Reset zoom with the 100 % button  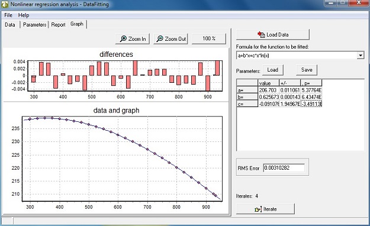(x=209, y=38)
